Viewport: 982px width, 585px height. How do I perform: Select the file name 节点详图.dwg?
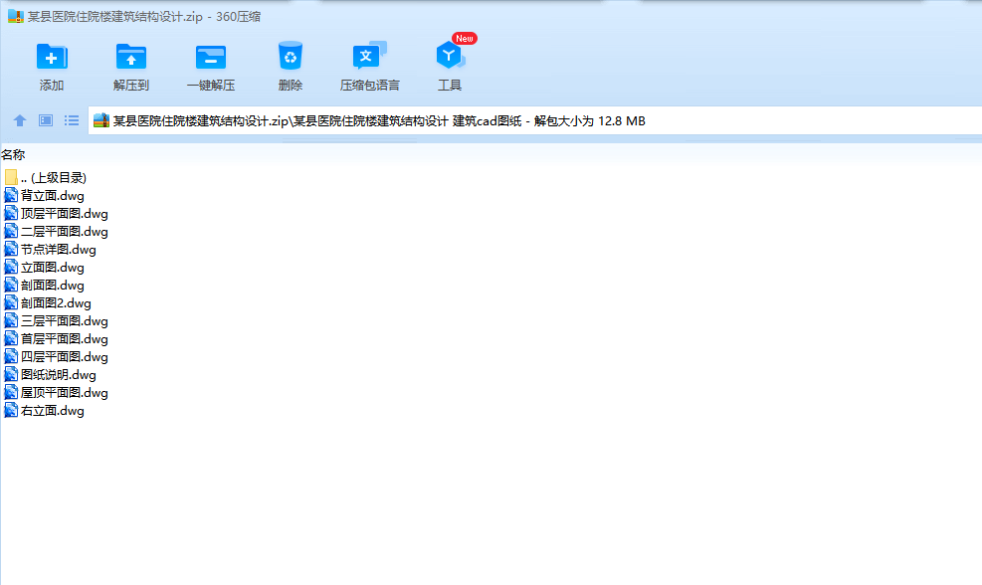59,250
